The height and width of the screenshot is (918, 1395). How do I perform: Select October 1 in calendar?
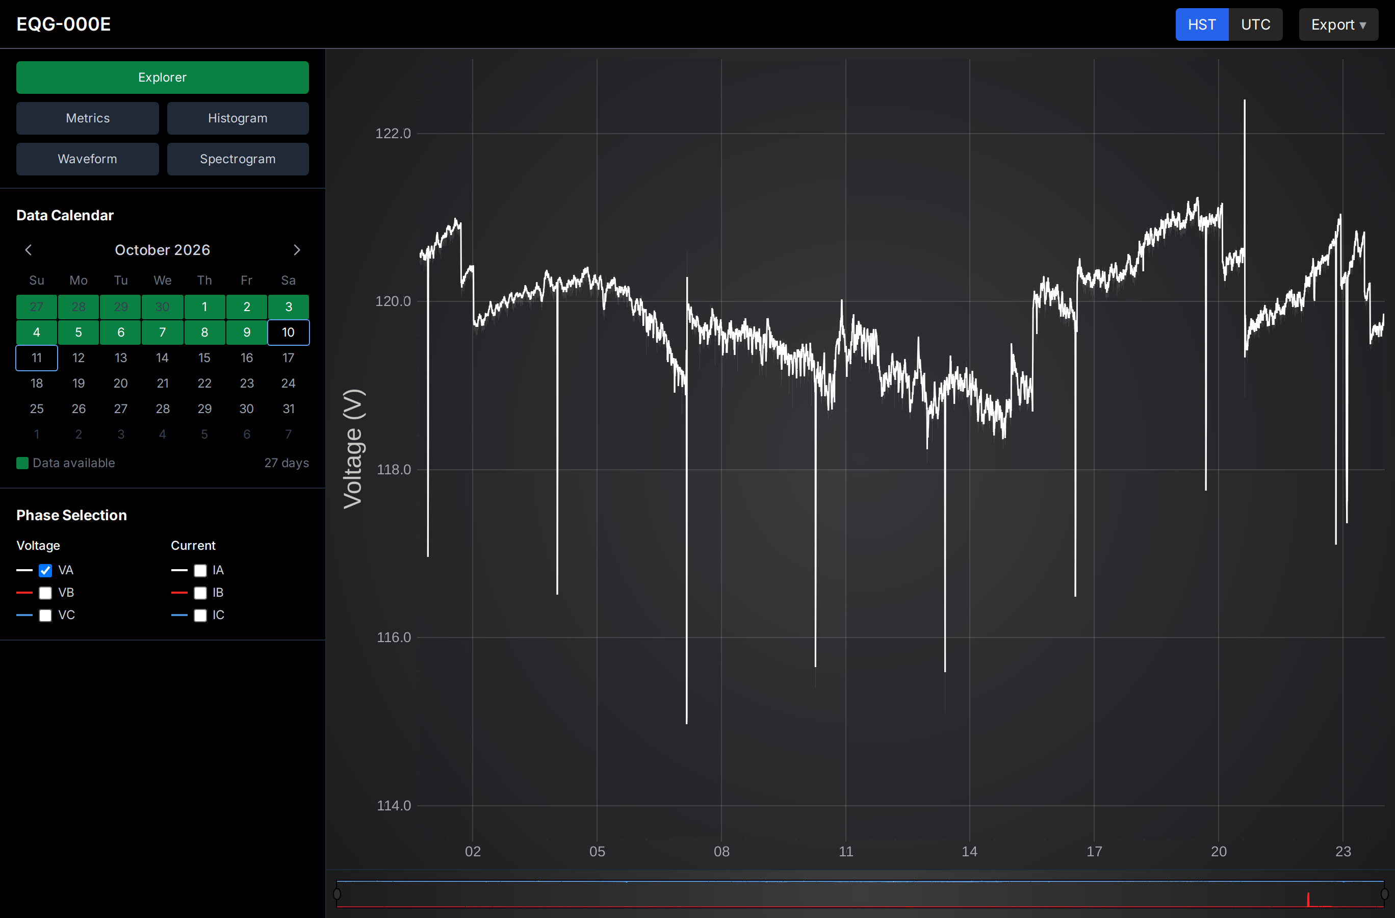pos(204,307)
